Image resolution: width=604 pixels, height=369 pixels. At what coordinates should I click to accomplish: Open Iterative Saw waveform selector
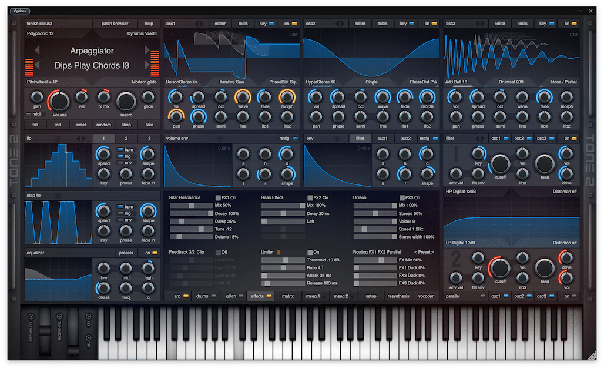pyautogui.click(x=232, y=82)
